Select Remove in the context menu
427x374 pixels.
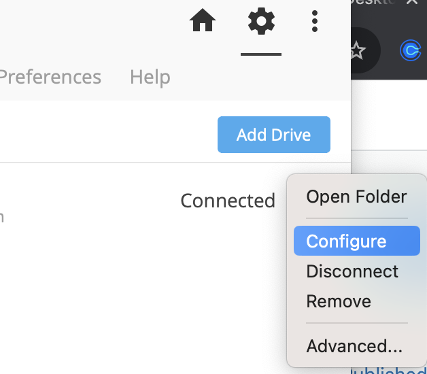(x=339, y=301)
